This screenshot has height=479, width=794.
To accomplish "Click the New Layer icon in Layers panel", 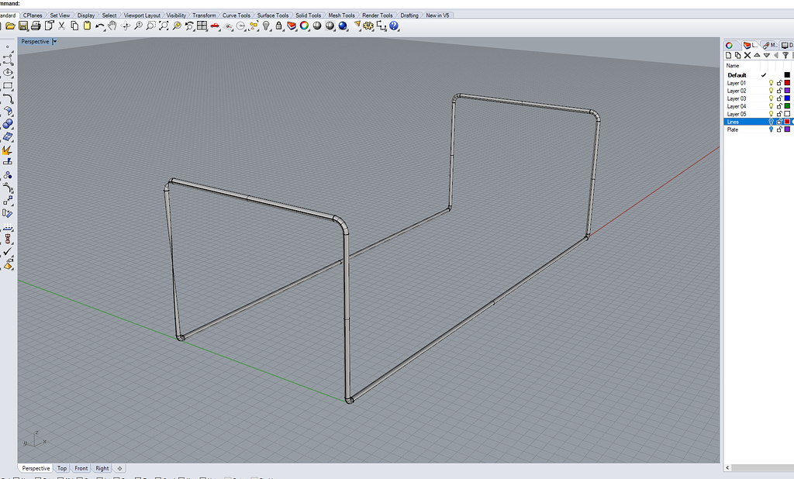I will (x=729, y=55).
